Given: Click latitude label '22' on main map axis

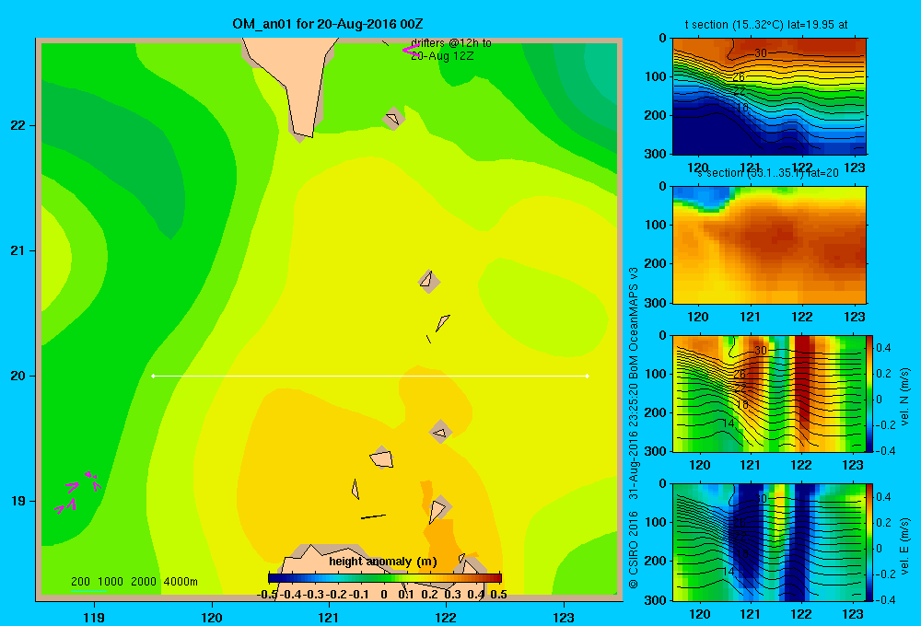Looking at the screenshot, I should pyautogui.click(x=17, y=126).
